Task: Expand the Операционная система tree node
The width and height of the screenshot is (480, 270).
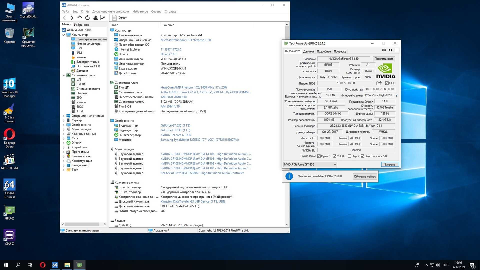Action: click(x=64, y=116)
